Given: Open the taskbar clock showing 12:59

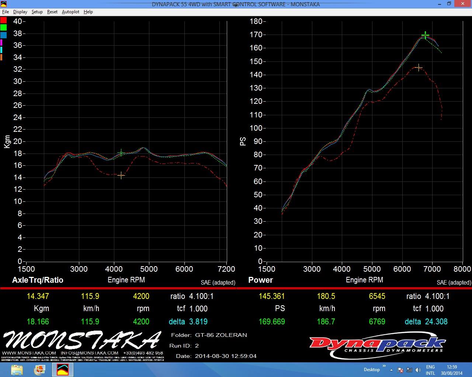Looking at the screenshot, I should (452, 370).
